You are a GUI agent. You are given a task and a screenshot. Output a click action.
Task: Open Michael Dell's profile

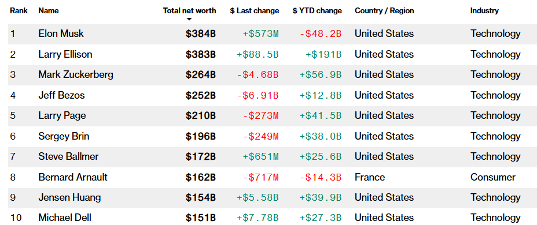65,217
